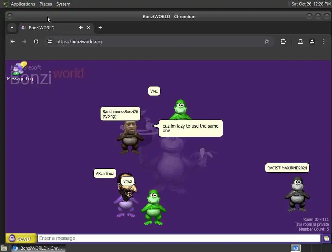Screen dimensions: 332x252
Task: Select the BonziWORLD taskbar window button
Action: [x=39, y=248]
